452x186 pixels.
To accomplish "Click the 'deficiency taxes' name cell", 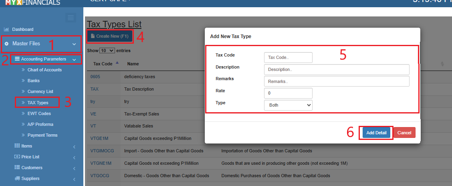I will pyautogui.click(x=139, y=77).
